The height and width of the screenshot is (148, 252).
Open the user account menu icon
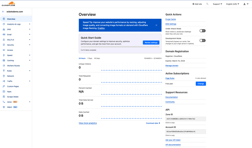245,4
